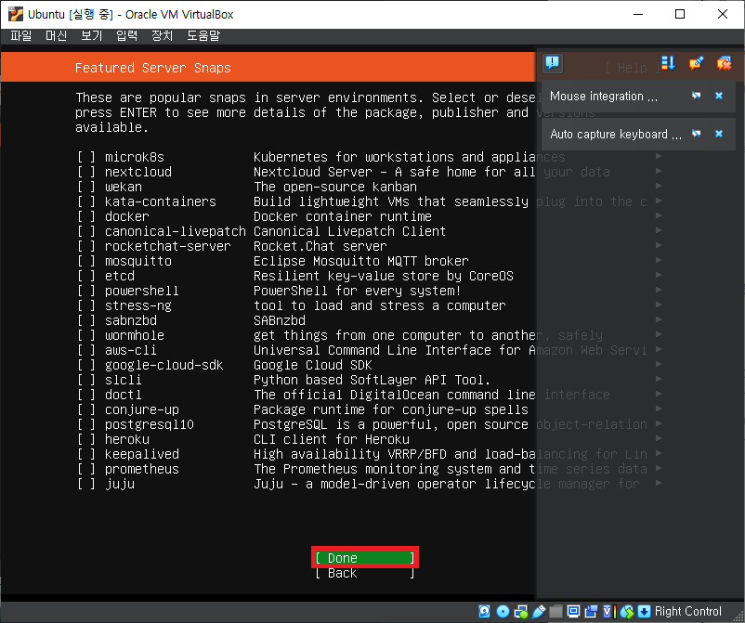Click the keepalived snap name
This screenshot has height=623, width=745.
pos(141,454)
